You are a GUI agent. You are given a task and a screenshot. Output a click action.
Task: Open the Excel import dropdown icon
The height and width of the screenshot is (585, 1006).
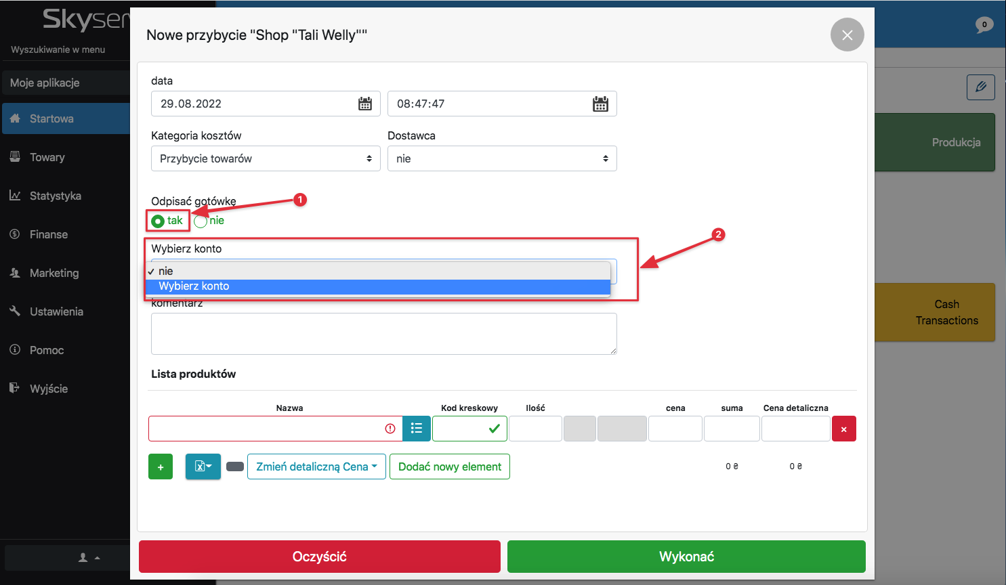203,467
